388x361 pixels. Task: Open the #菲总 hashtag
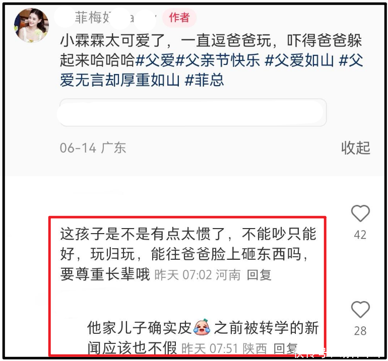[x=205, y=80]
